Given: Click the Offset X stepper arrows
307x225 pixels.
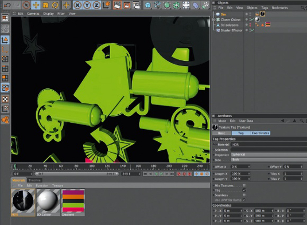Looking at the screenshot, I should [x=249, y=166].
